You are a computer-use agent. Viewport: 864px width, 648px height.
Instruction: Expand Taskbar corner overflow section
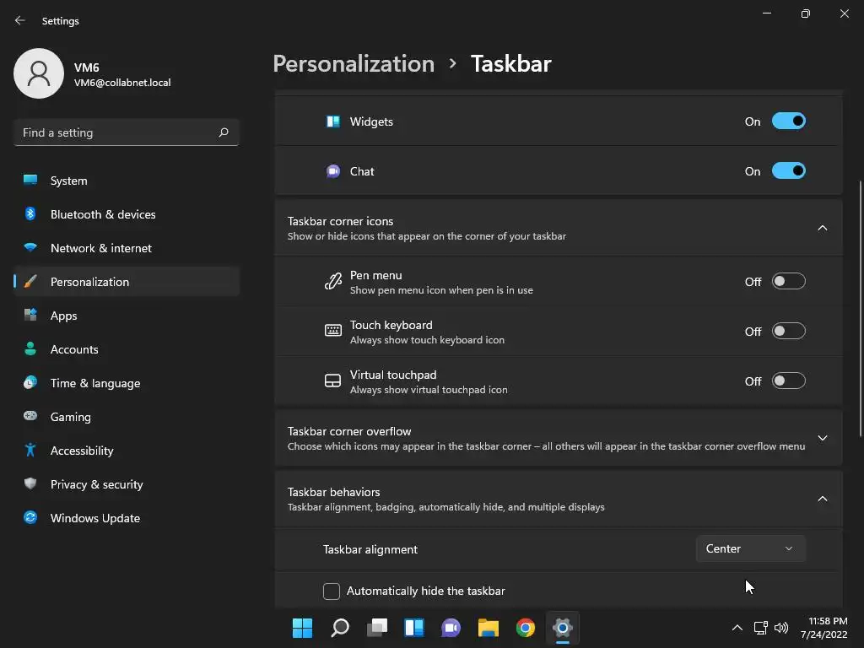click(559, 438)
